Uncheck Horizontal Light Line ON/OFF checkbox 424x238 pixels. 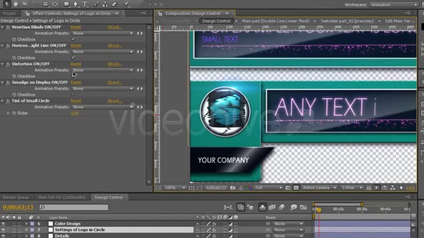73,58
